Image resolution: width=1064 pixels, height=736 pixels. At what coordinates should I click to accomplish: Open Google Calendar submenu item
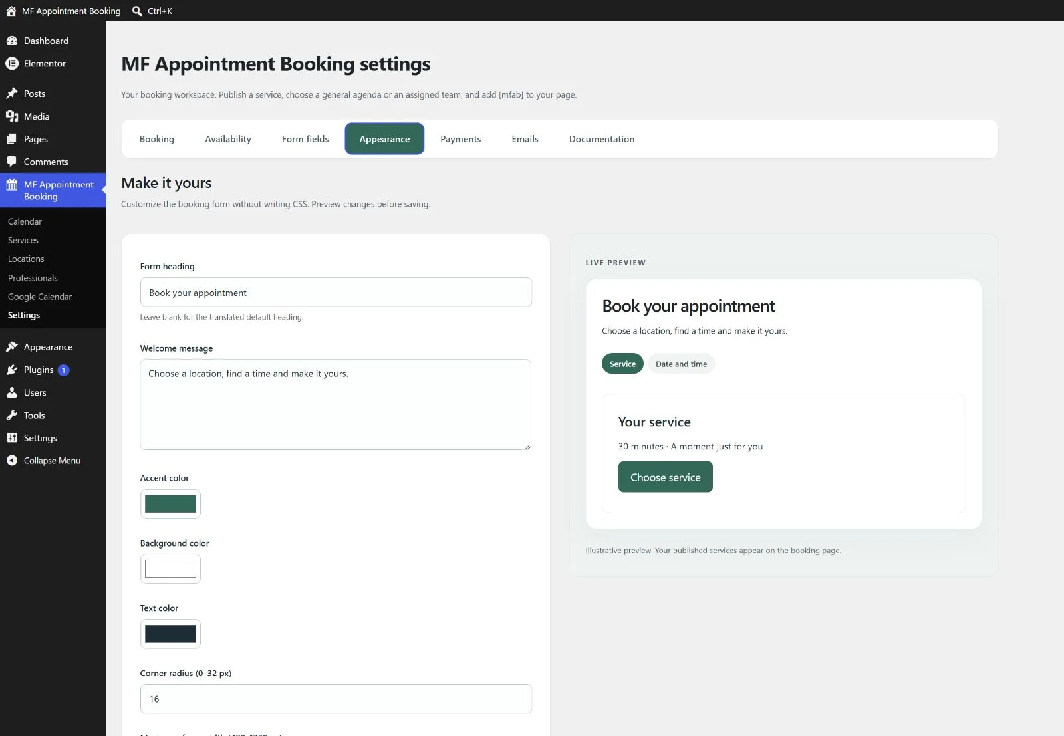pyautogui.click(x=40, y=297)
